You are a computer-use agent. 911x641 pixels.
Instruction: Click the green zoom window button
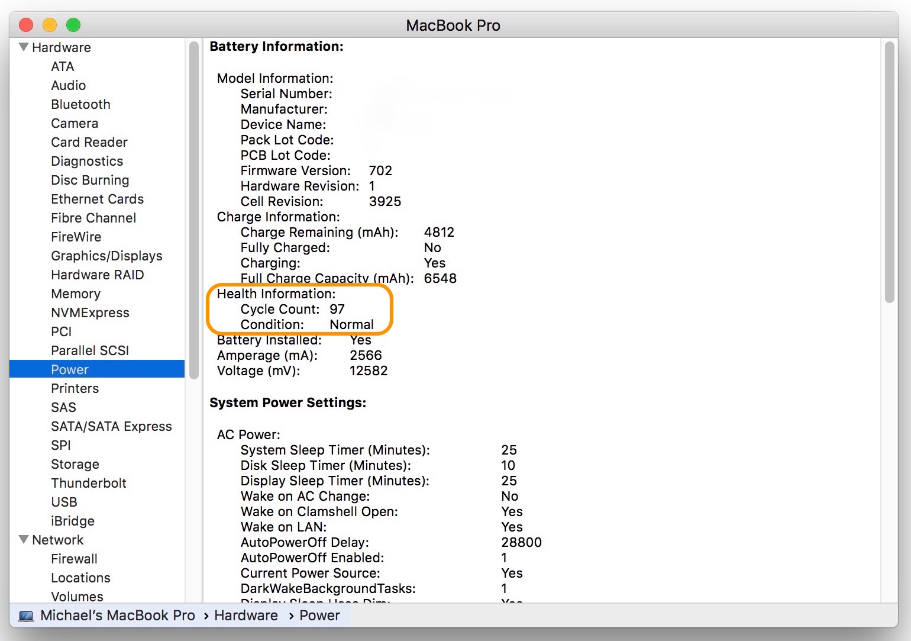pyautogui.click(x=73, y=25)
